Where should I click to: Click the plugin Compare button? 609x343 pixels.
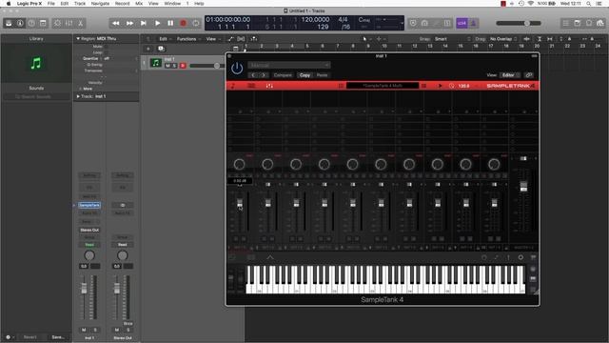283,75
